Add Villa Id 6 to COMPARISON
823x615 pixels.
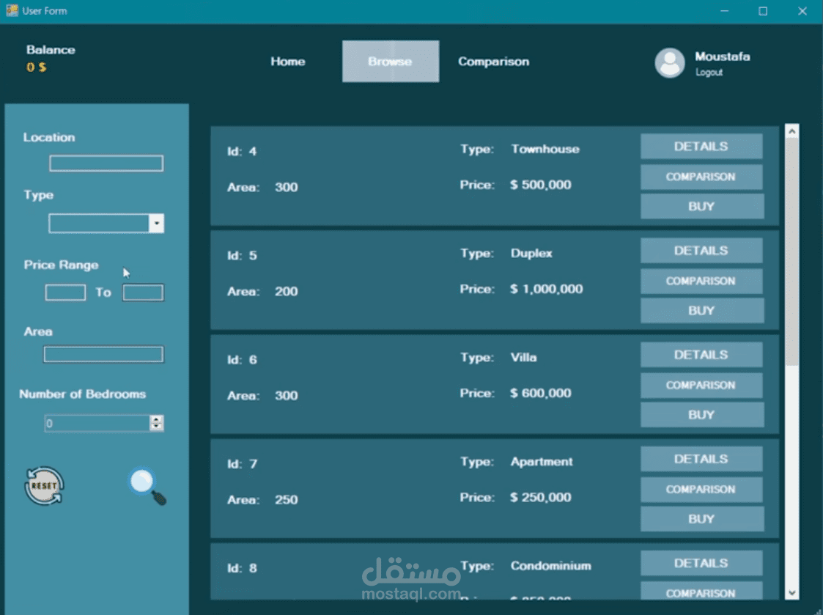tap(701, 385)
